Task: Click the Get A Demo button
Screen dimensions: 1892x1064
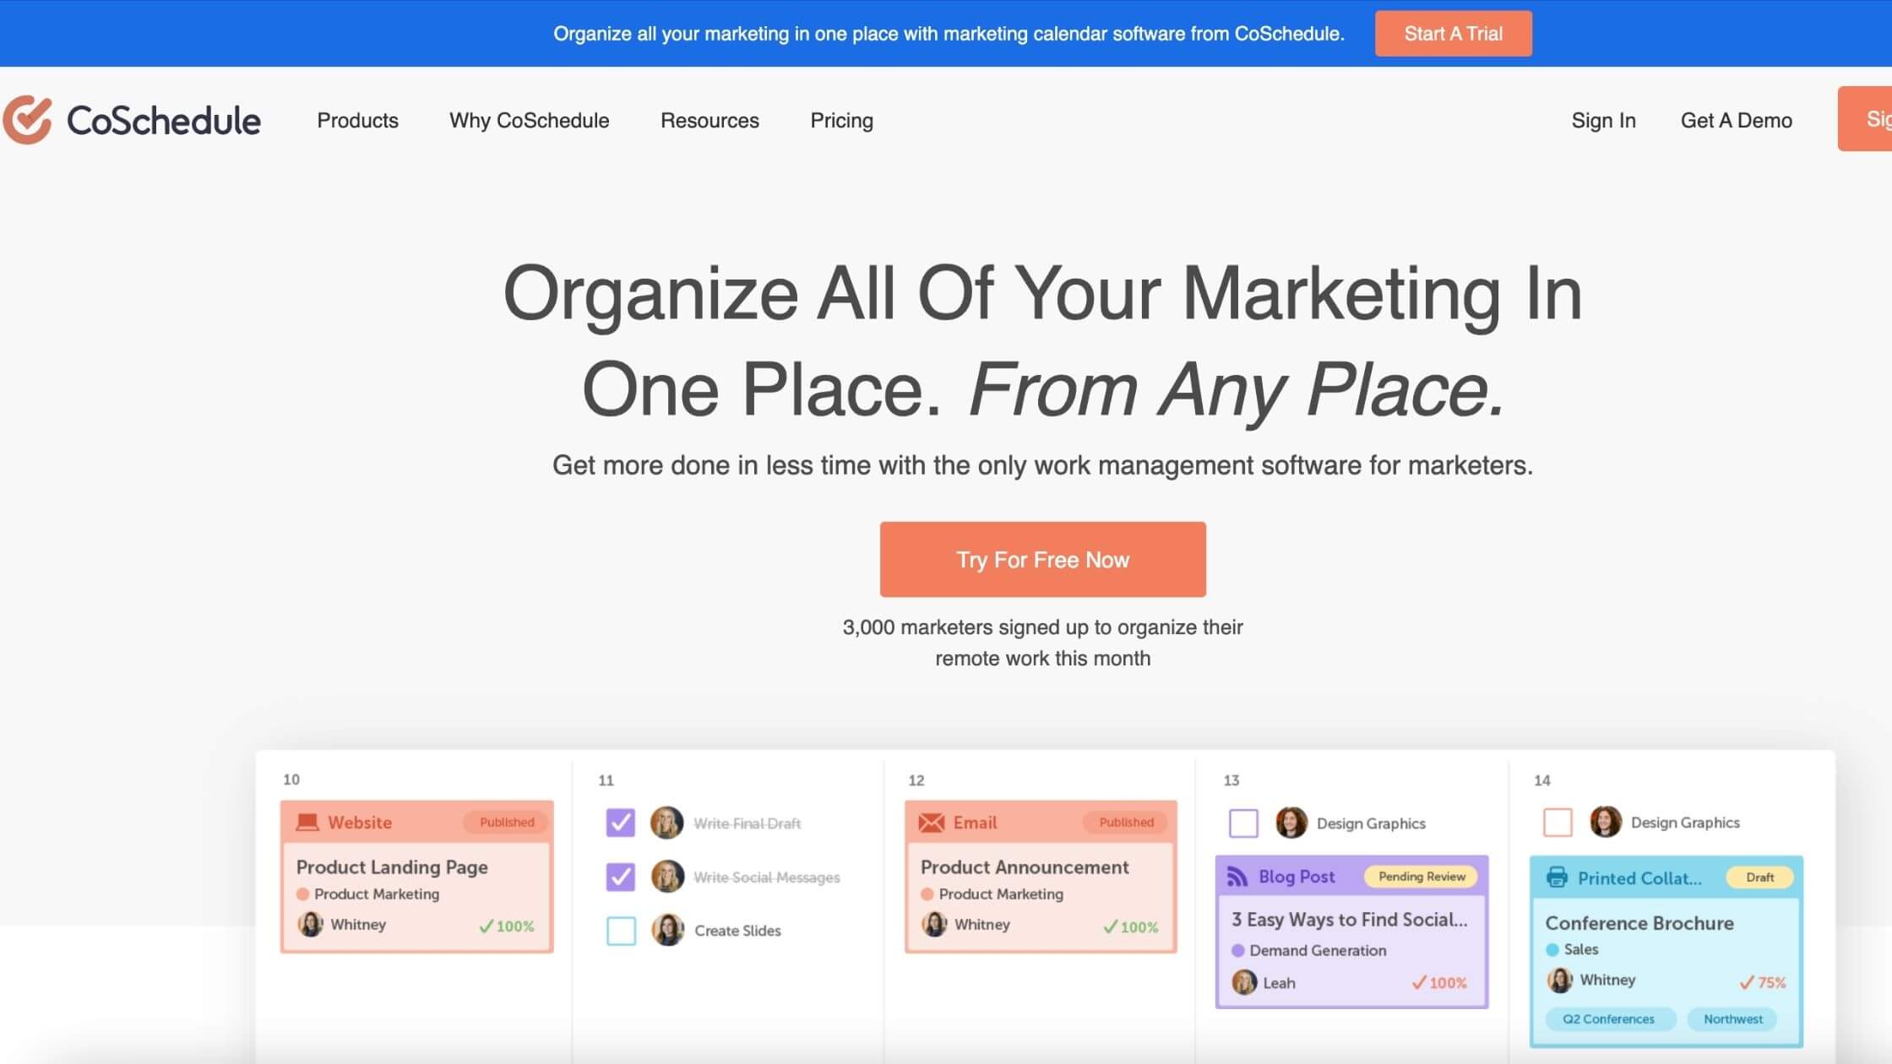Action: coord(1735,118)
